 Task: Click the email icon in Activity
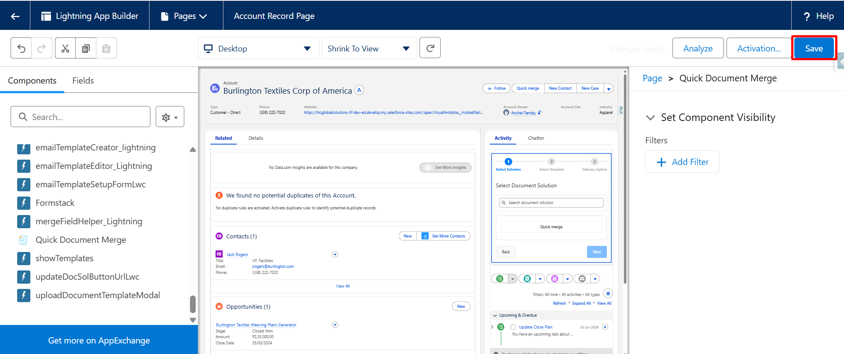[x=582, y=279]
